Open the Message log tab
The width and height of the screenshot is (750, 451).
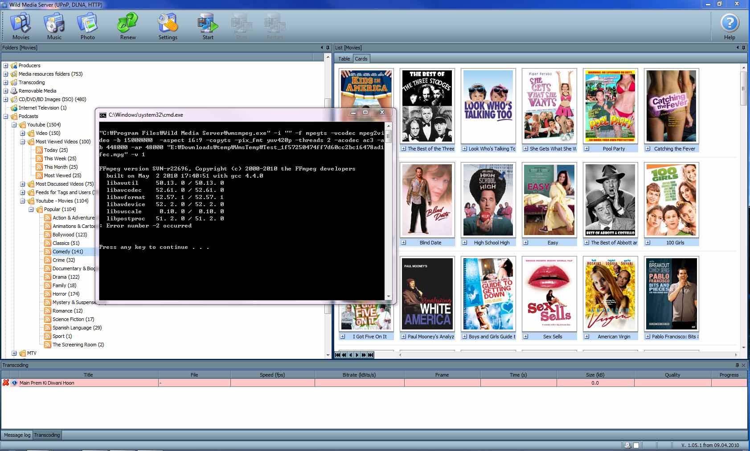point(16,435)
